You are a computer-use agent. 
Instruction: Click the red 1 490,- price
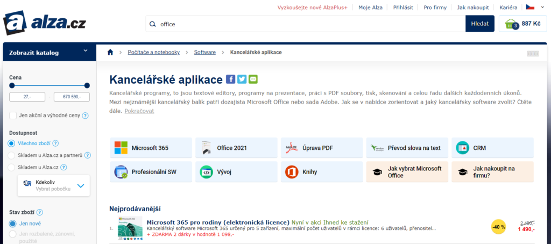click(x=526, y=229)
